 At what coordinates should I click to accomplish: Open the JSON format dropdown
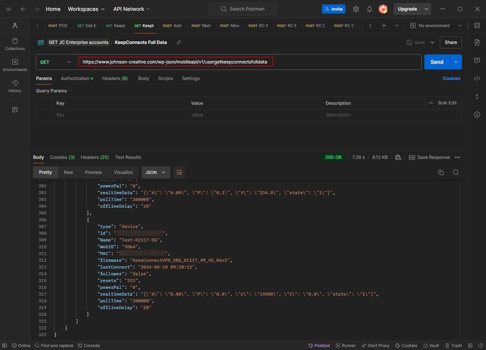(x=155, y=172)
